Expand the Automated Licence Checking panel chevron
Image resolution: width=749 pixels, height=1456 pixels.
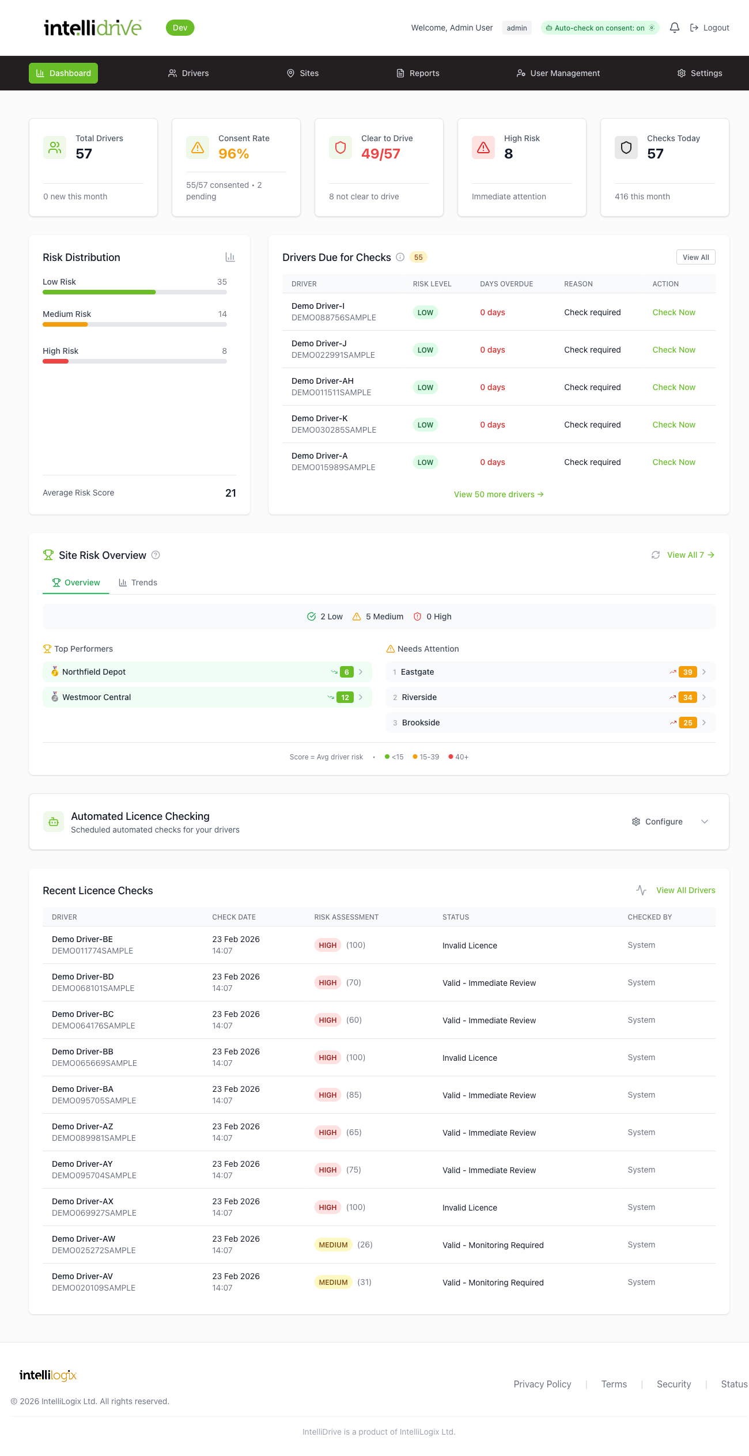705,822
